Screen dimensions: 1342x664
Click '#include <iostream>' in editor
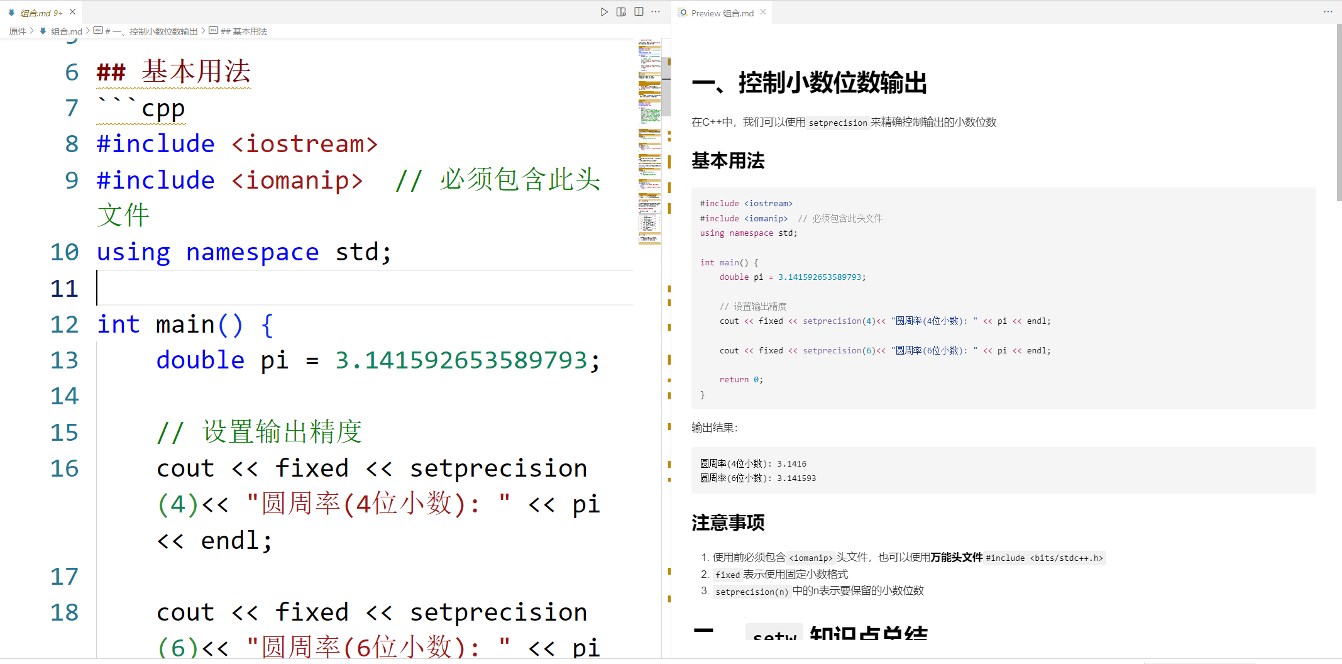pyautogui.click(x=237, y=144)
